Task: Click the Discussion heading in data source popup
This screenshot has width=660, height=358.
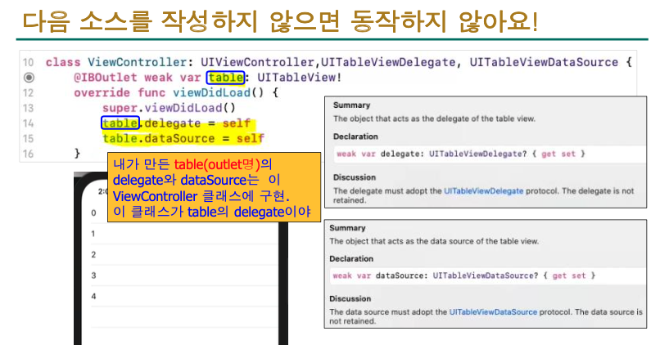Action: coord(350,299)
